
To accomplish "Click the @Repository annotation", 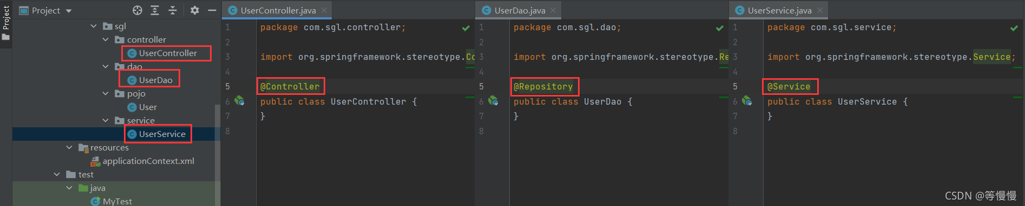I will (x=543, y=86).
